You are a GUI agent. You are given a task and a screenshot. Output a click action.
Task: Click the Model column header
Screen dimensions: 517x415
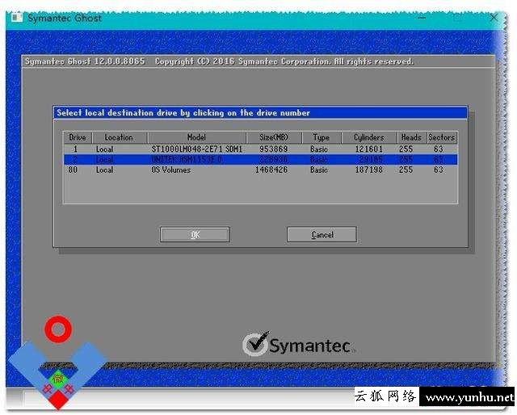pyautogui.click(x=196, y=137)
